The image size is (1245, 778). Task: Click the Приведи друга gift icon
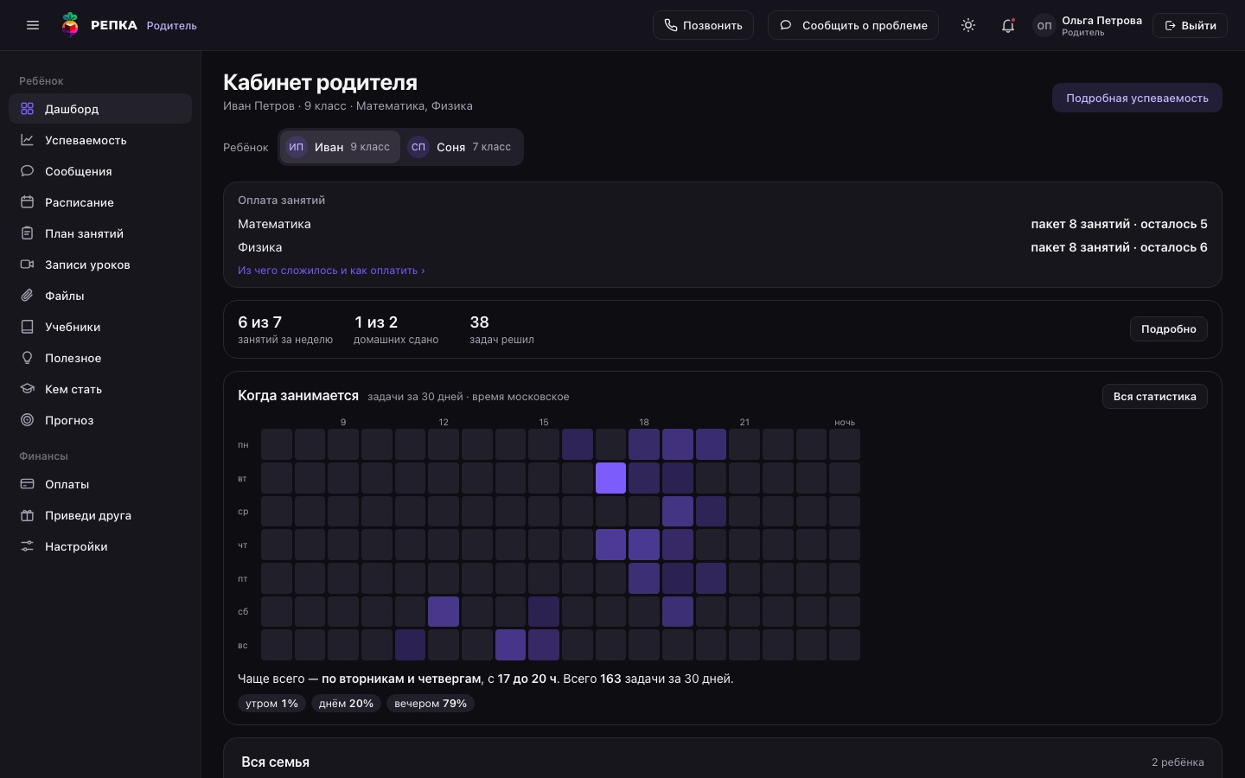click(x=28, y=515)
